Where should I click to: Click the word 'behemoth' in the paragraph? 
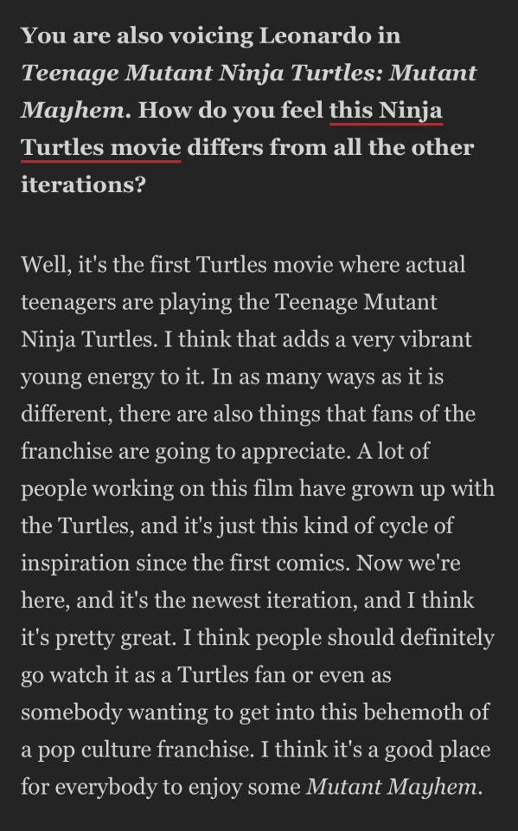tap(422, 712)
